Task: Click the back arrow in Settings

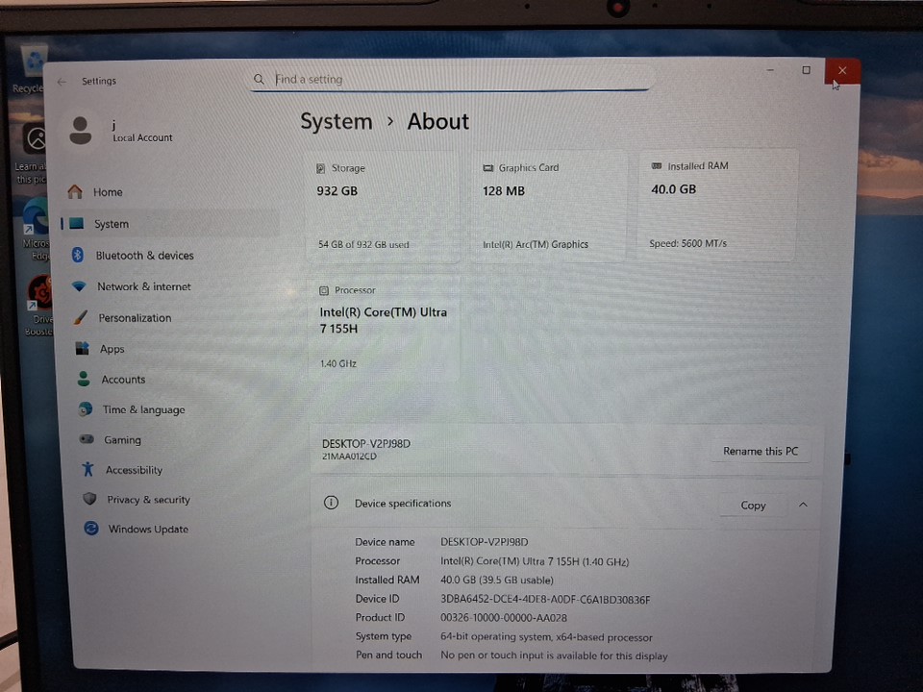Action: tap(62, 82)
